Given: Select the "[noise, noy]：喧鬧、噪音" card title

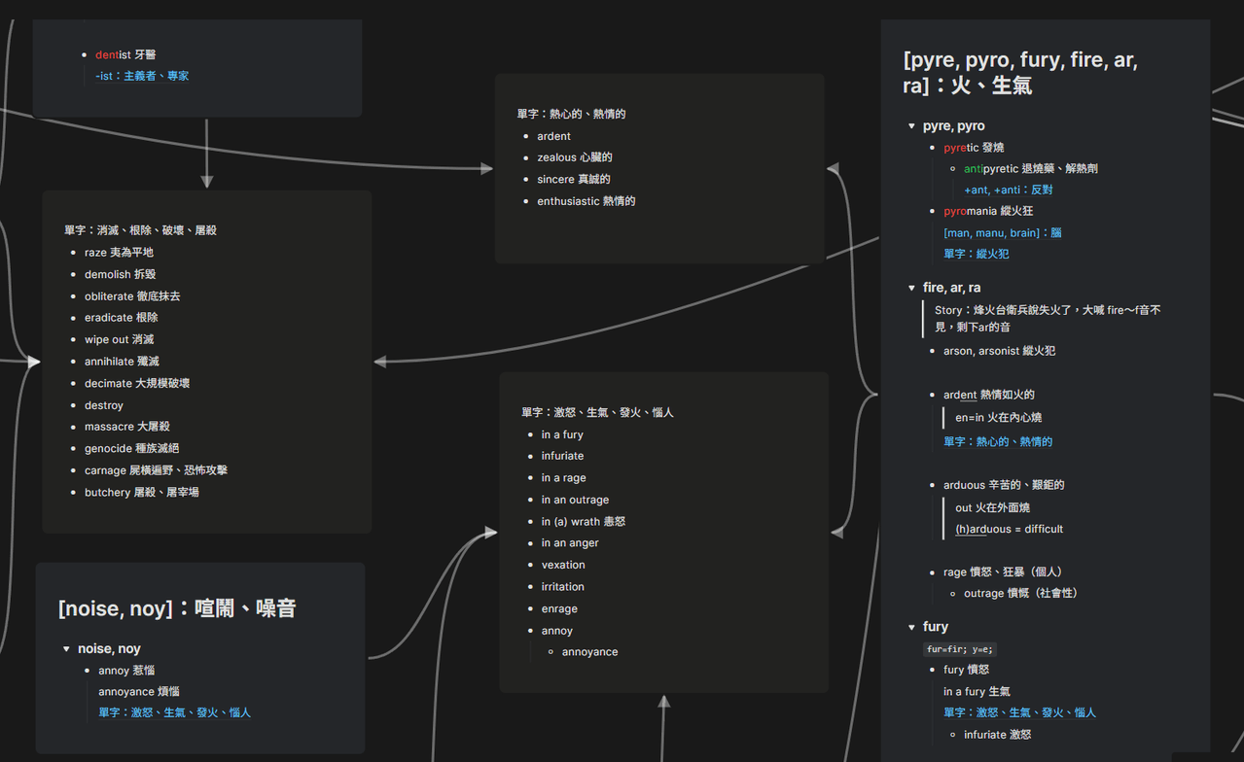Looking at the screenshot, I should (177, 608).
